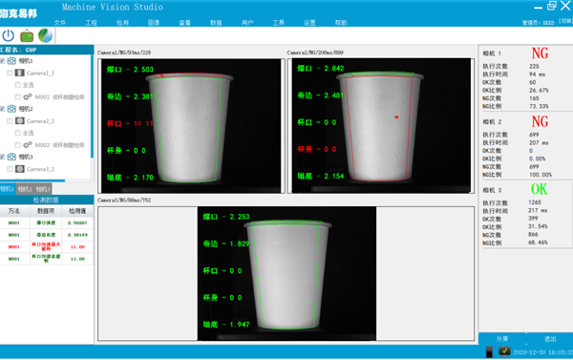Viewport: 573px width, 360px height.
Task: Switch to the 相机2 tab
Action: 25,189
